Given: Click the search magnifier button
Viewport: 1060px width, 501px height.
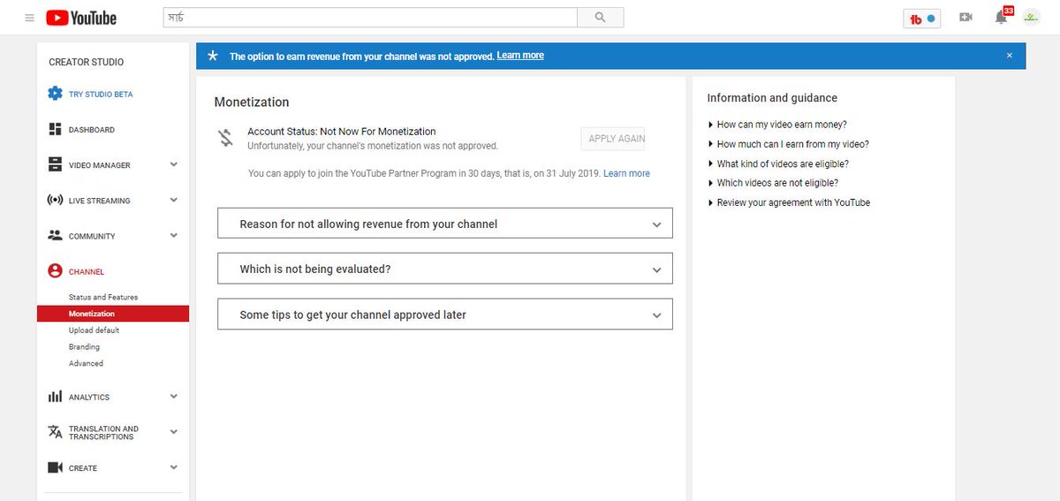Looking at the screenshot, I should (x=601, y=17).
